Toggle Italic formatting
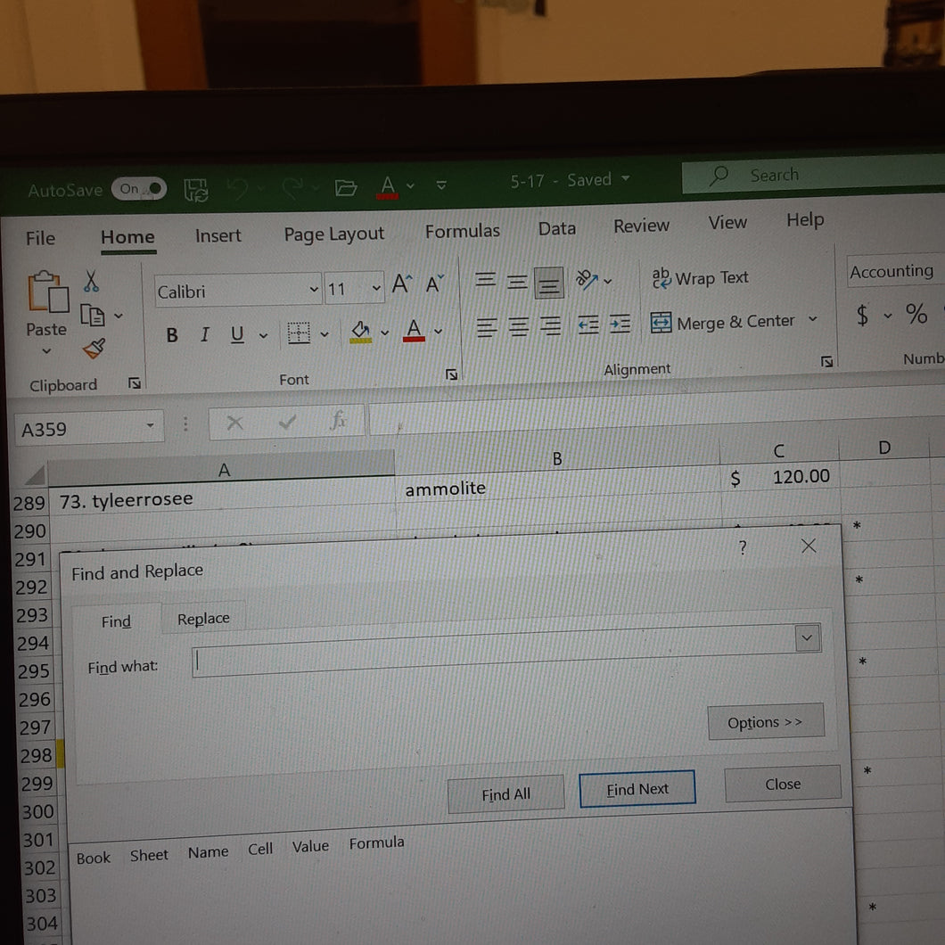The width and height of the screenshot is (945, 945). 205,334
